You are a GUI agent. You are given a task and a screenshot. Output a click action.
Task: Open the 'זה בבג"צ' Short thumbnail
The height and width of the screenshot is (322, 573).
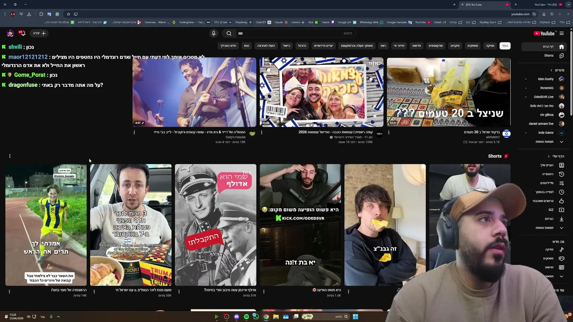(x=385, y=225)
